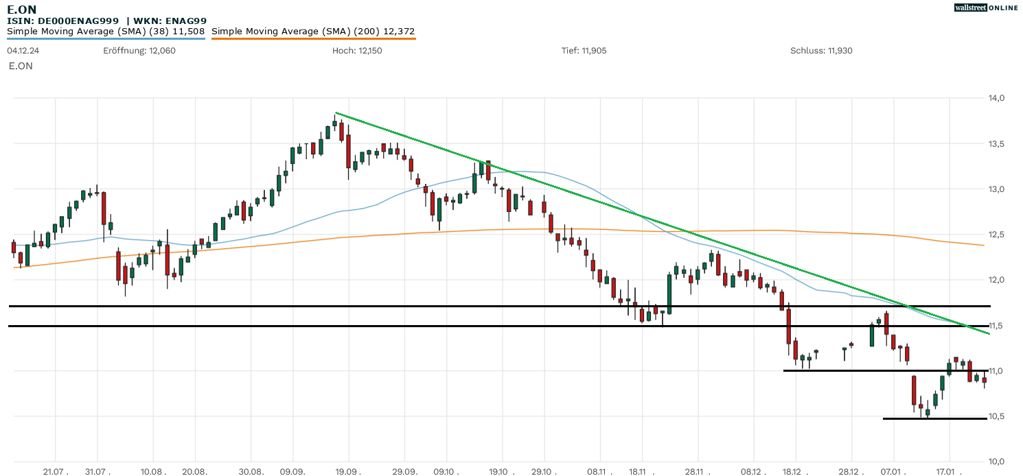
Task: Select the 21.07. date on the x-axis
Action: tap(55, 472)
